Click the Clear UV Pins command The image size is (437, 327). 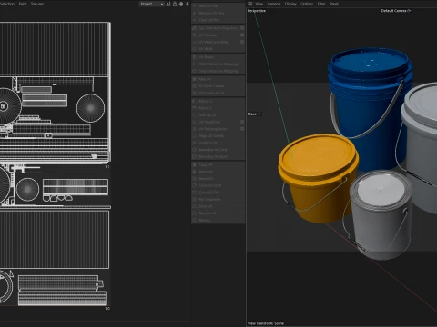218,20
